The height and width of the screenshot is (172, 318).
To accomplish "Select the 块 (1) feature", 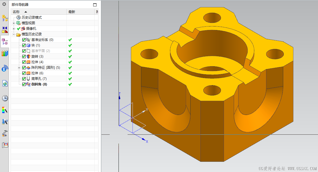I will point(36,45).
